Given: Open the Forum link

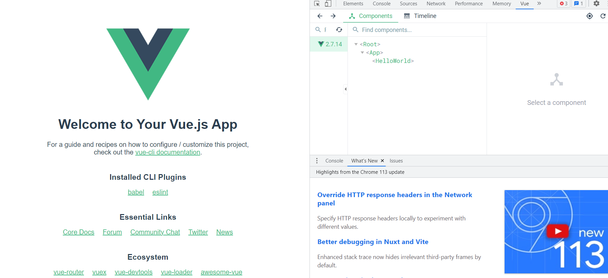Looking at the screenshot, I should coord(112,232).
